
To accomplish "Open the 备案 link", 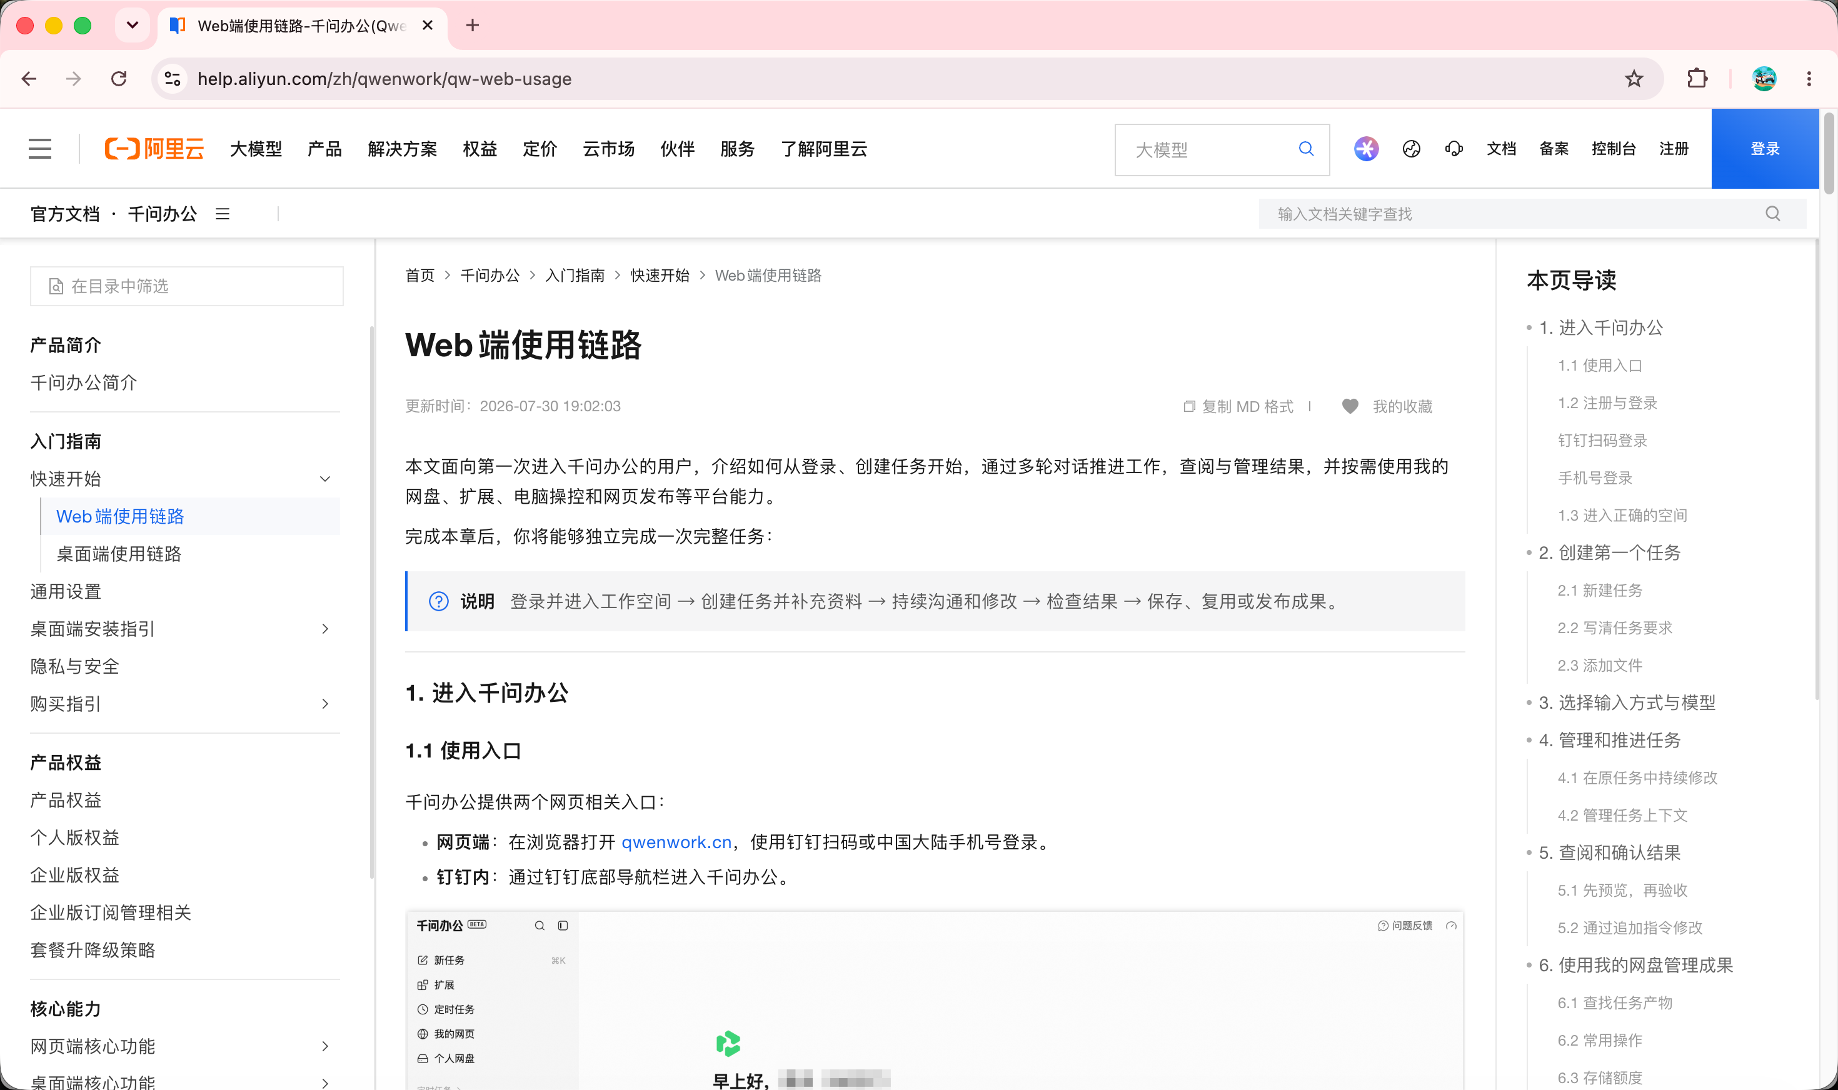I will [1554, 149].
